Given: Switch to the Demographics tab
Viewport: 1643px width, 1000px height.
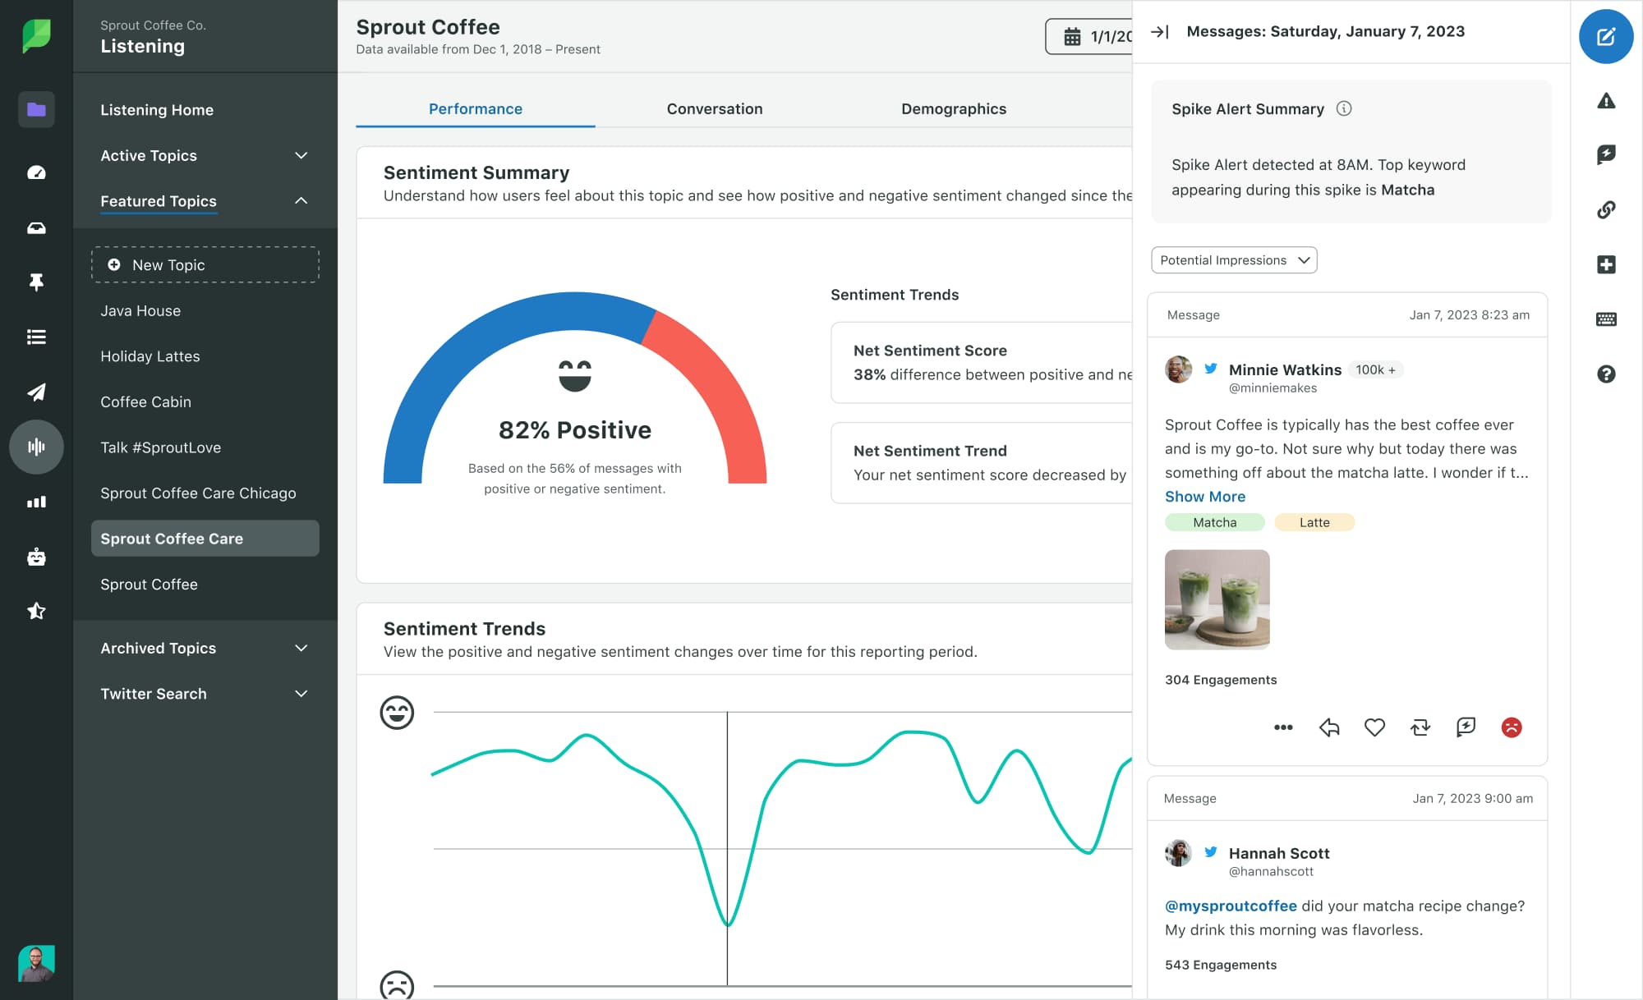Looking at the screenshot, I should [x=953, y=109].
